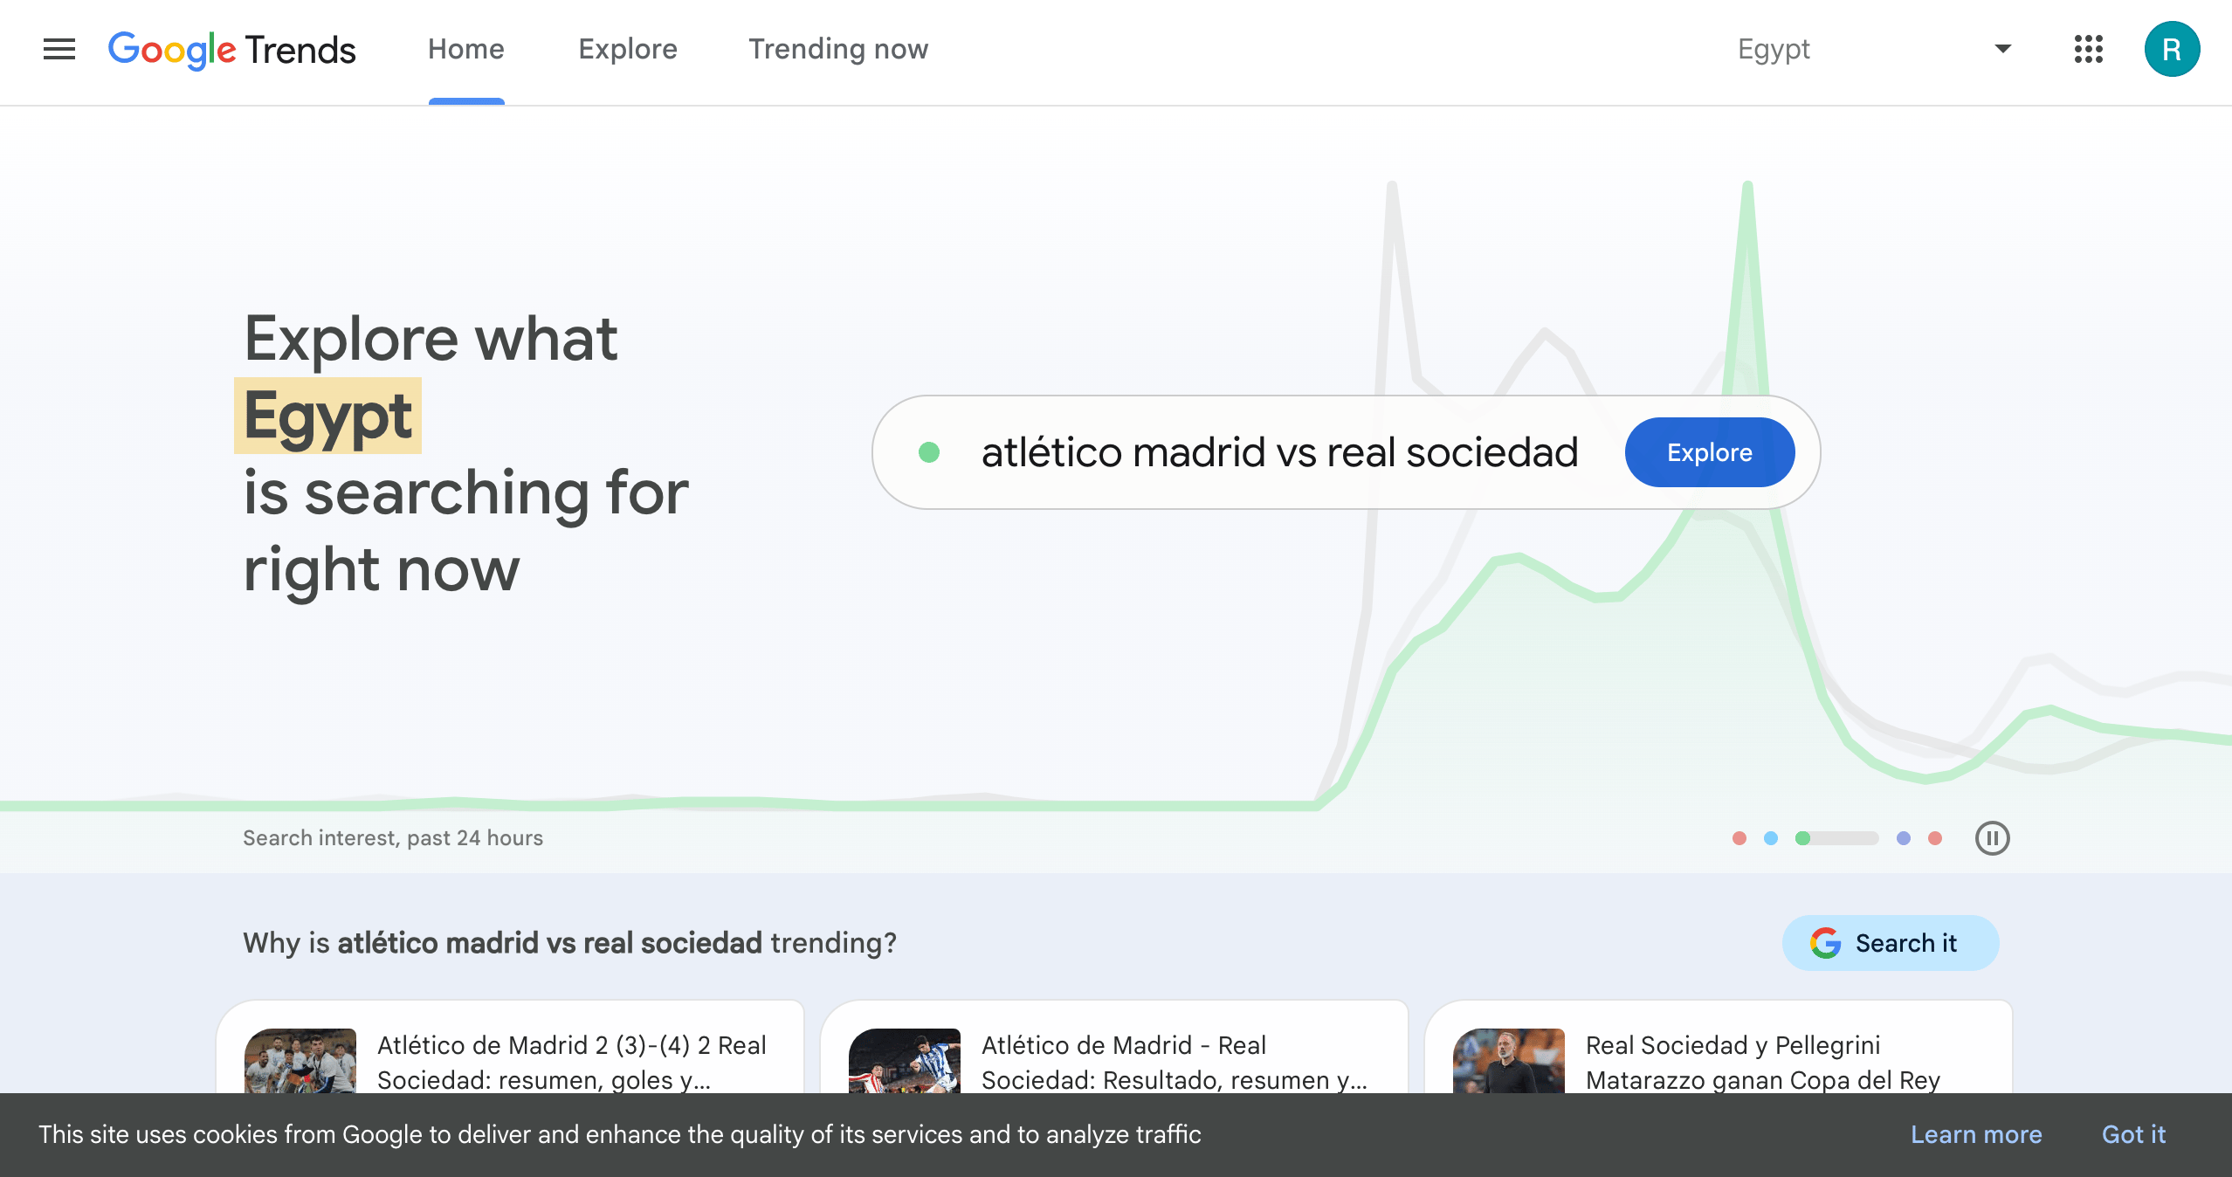This screenshot has height=1177, width=2232.
Task: Dismiss the cookie notice with Got it
Action: coord(2133,1134)
